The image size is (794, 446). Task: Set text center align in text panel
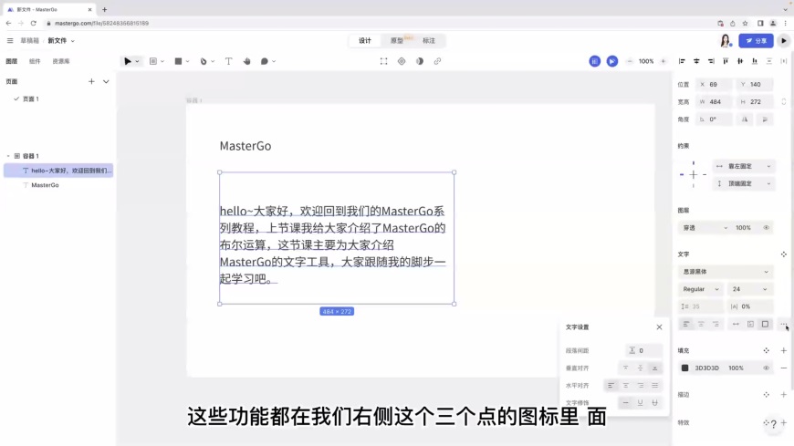(701, 324)
